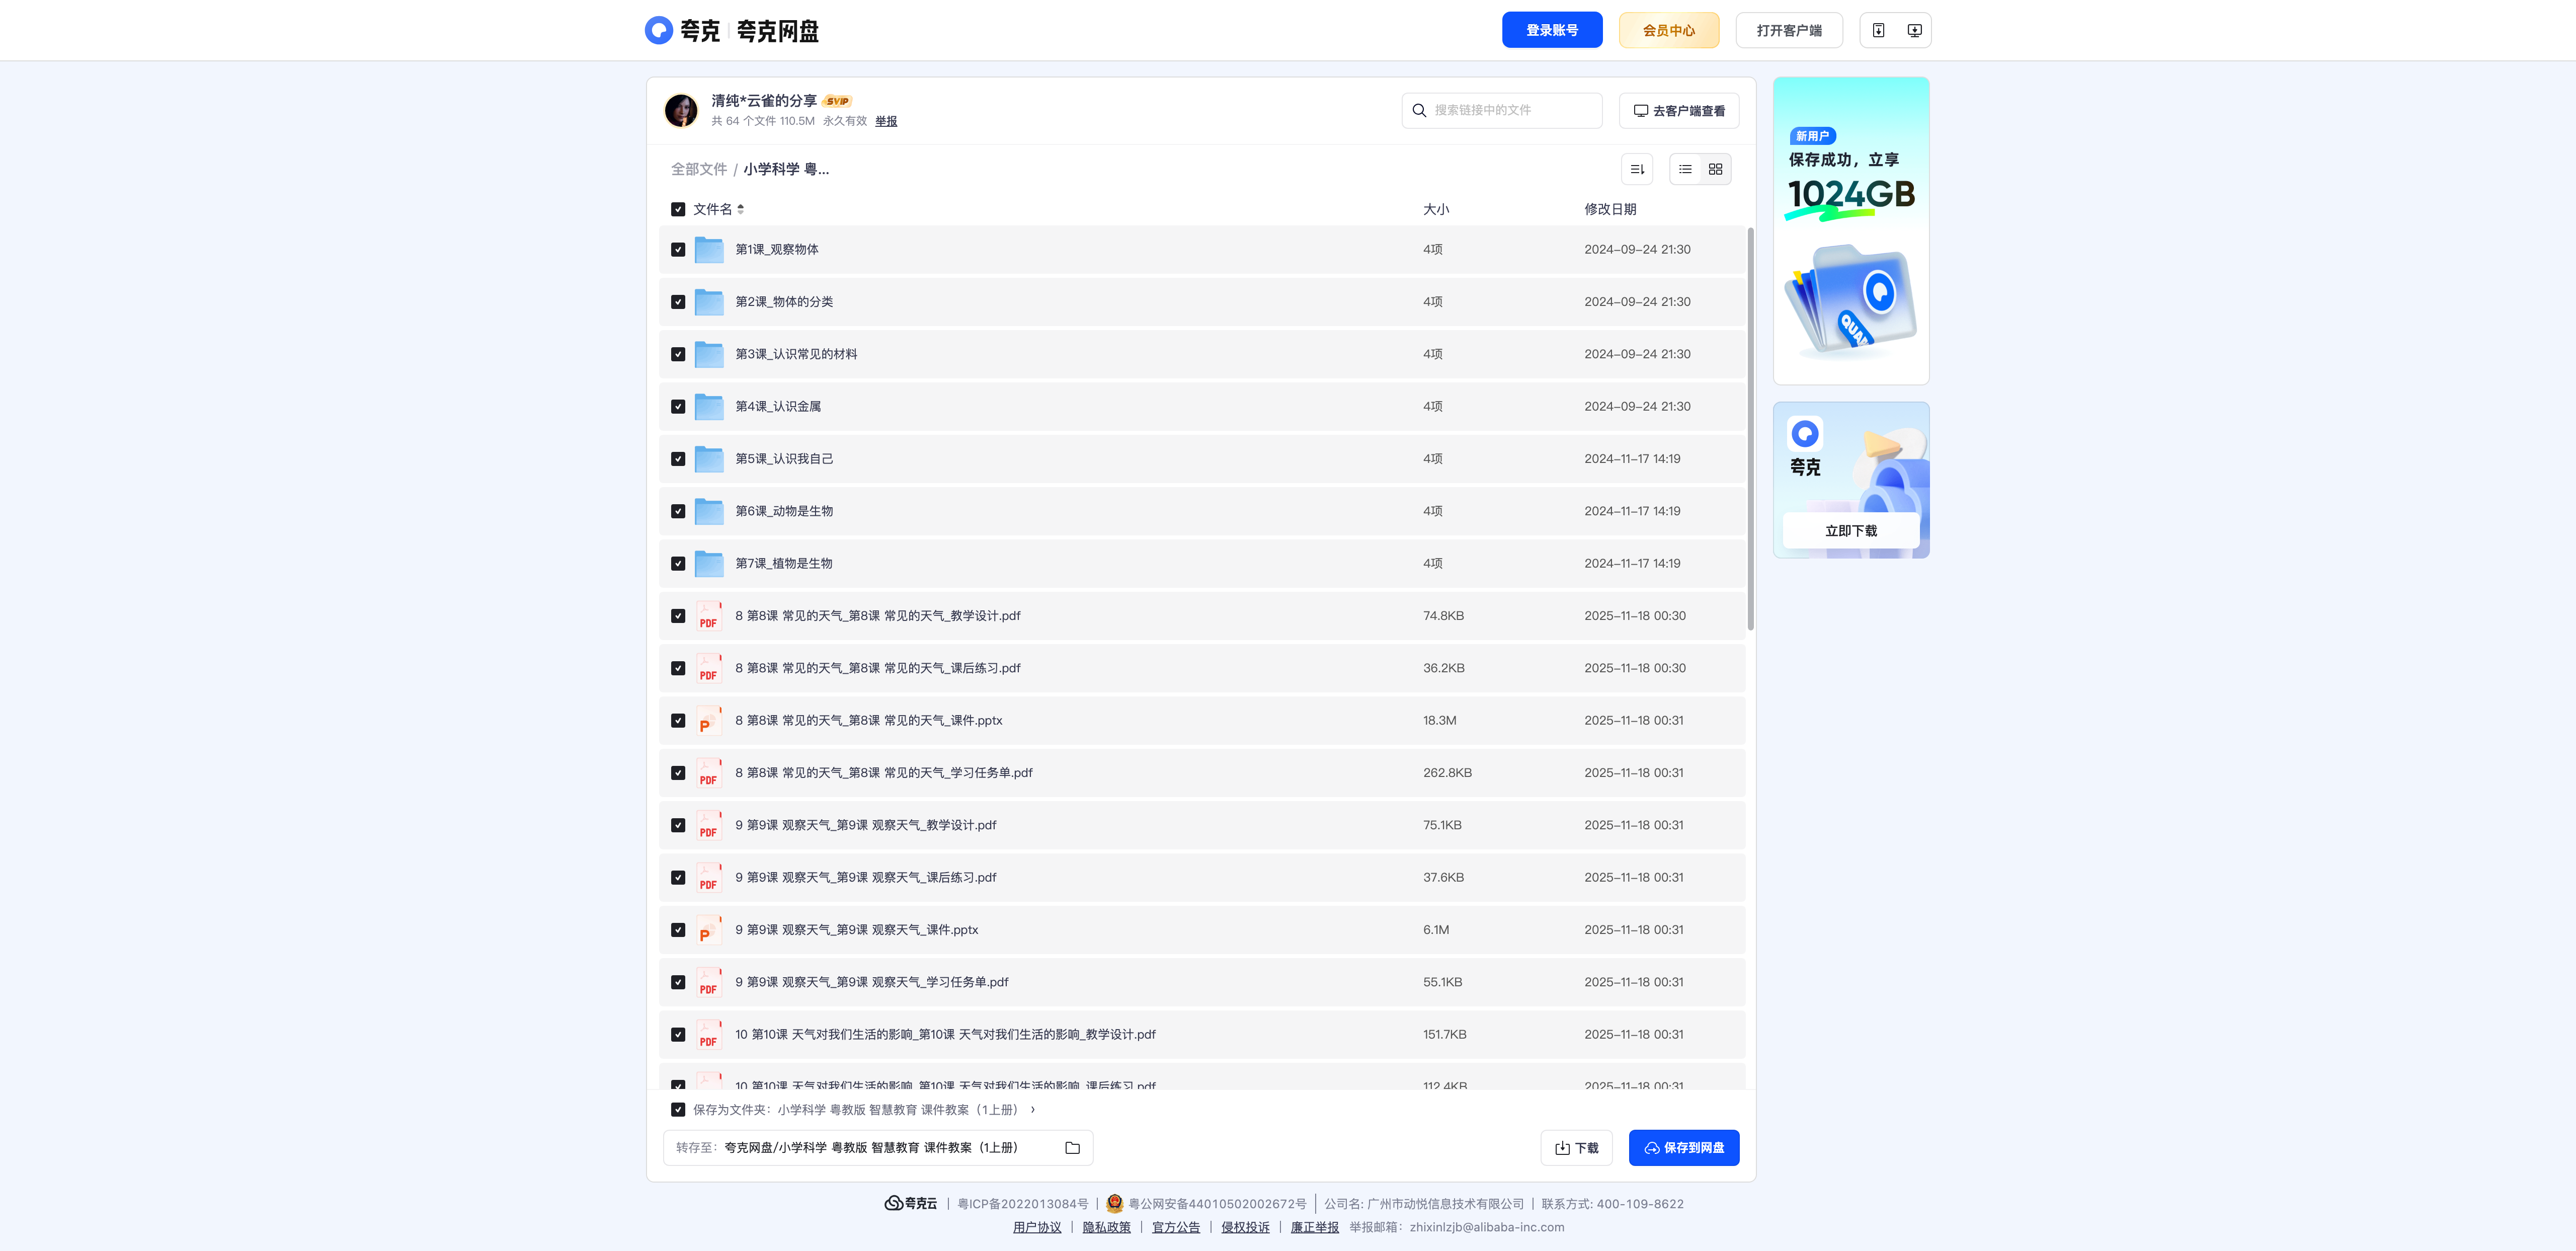
Task: Toggle 保存为文件夹 checkbox
Action: click(x=678, y=1110)
